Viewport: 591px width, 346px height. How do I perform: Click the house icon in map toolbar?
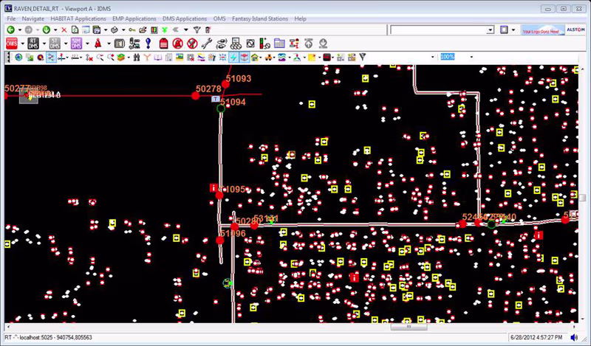coord(255,58)
